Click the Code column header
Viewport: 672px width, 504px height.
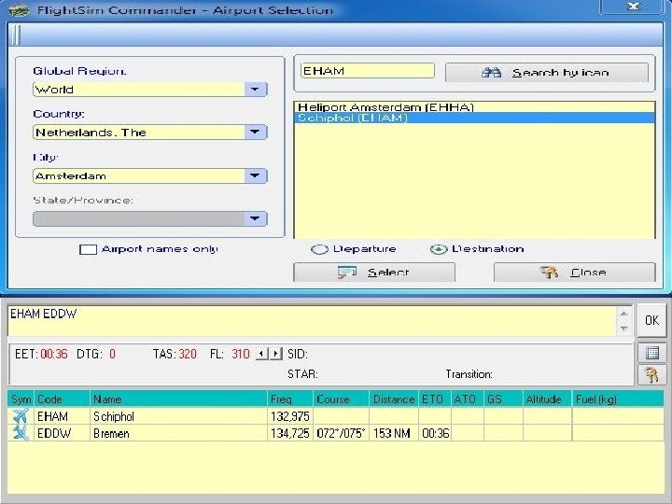point(62,399)
